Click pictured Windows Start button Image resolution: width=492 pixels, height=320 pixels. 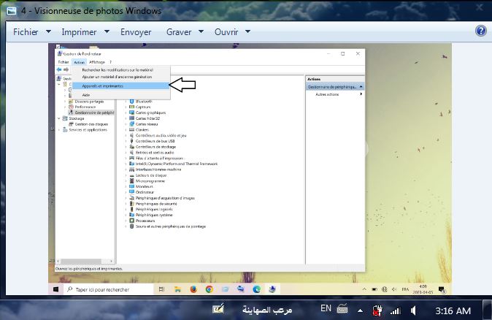coord(56,289)
